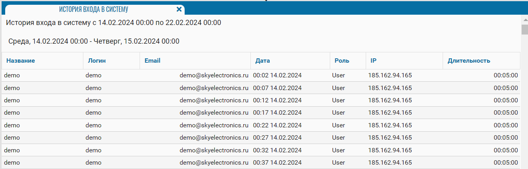The image size is (528, 169).
Task: Click the Email column header
Action: point(152,61)
